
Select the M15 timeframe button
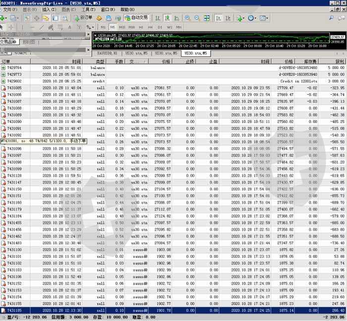tap(122, 27)
